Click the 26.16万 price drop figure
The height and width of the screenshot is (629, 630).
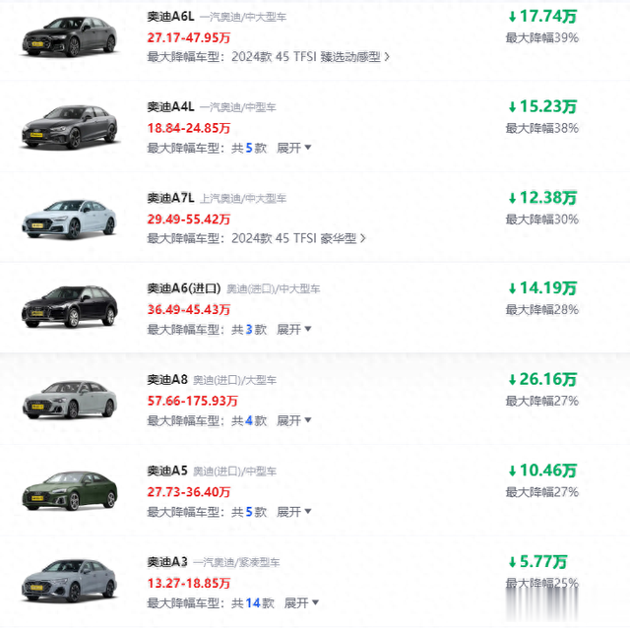coord(542,379)
